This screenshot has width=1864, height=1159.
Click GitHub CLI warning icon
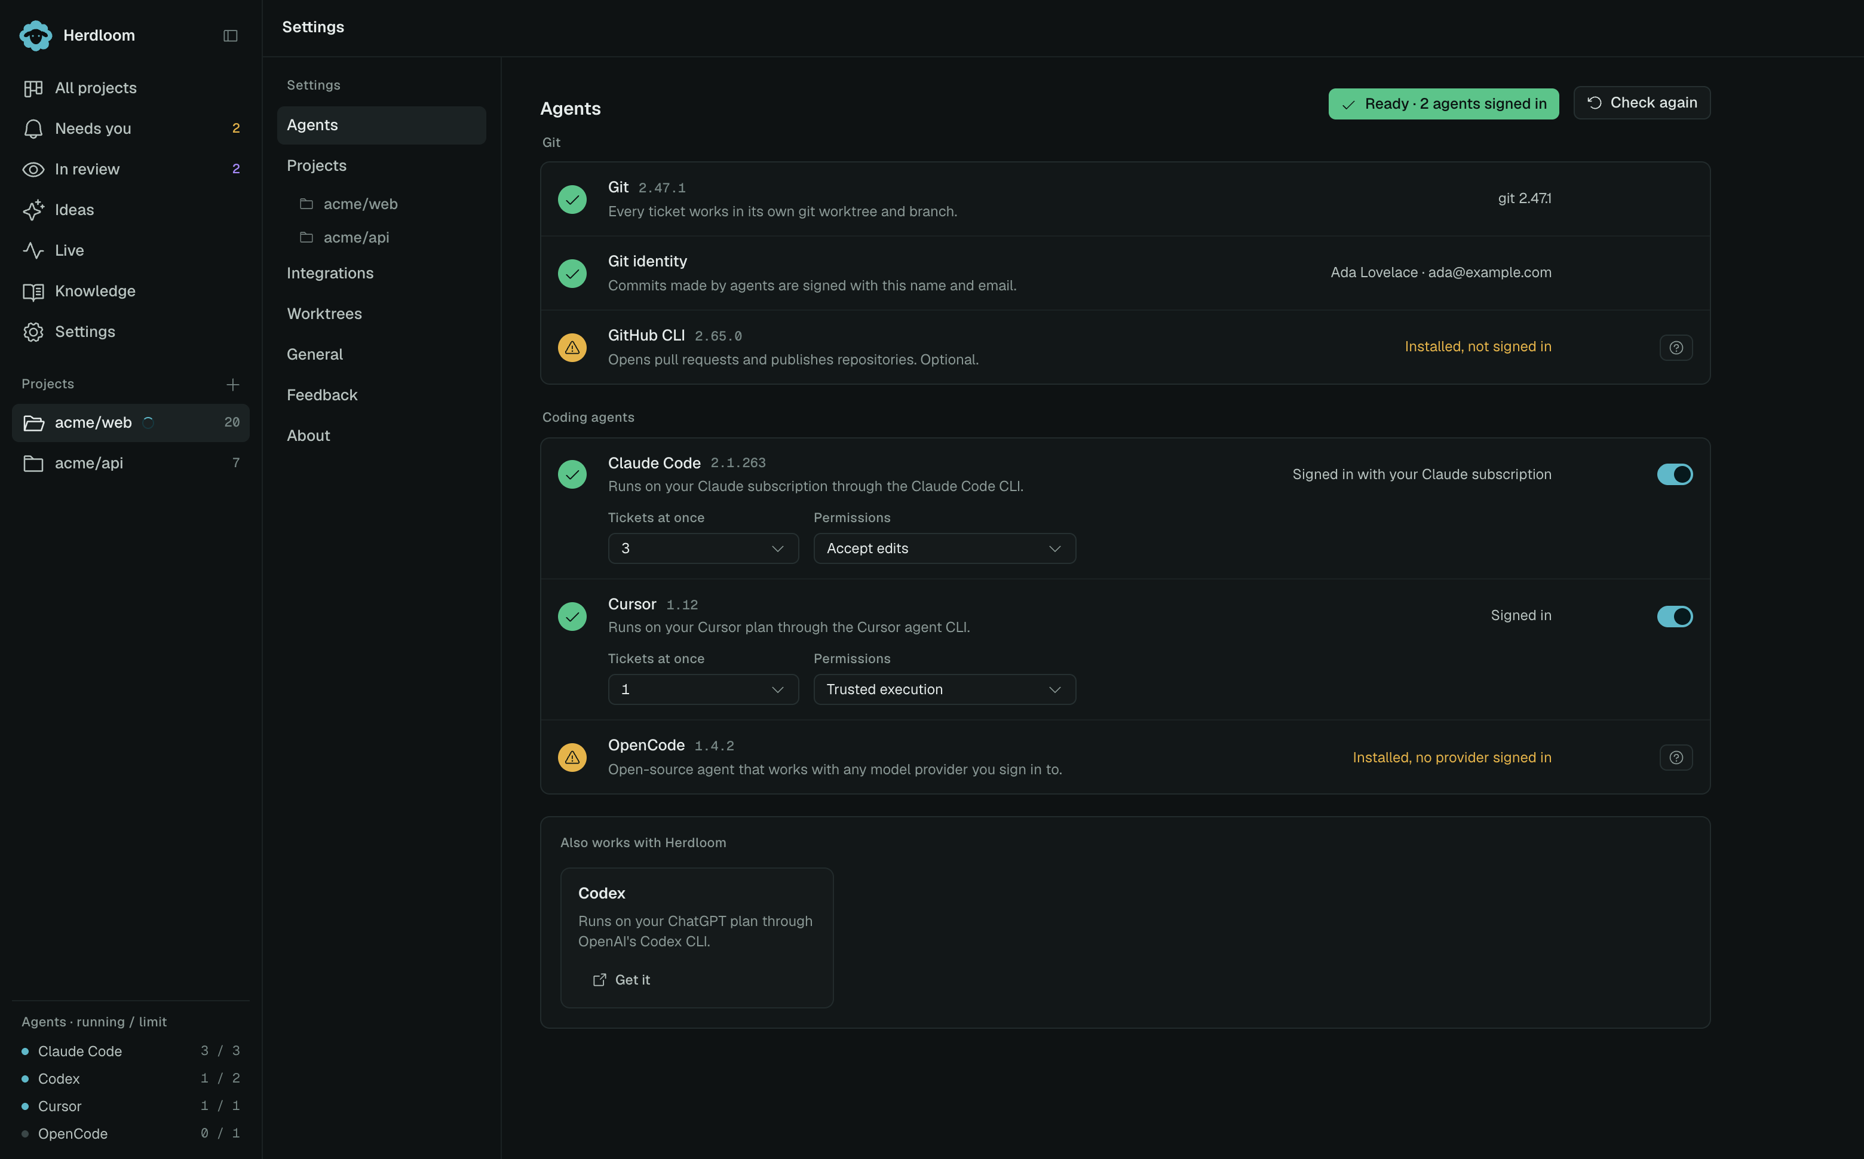point(572,348)
